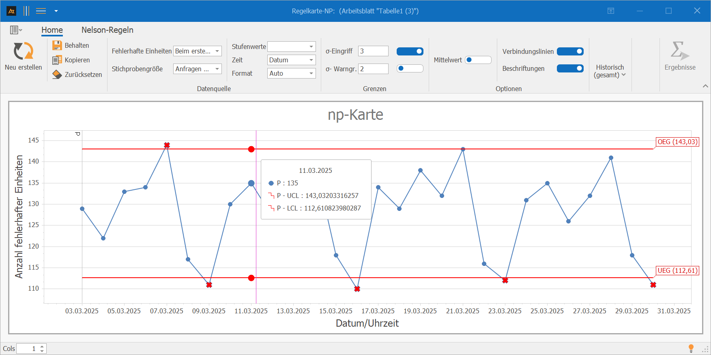Increase the Cols stepper value
711x355 pixels.
42,346
